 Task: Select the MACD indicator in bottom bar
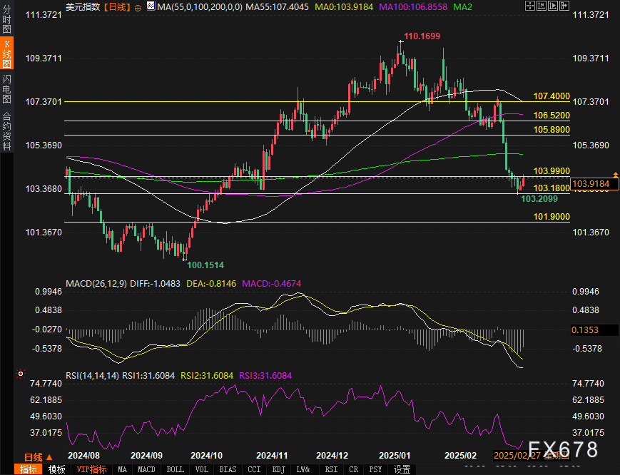(146, 469)
